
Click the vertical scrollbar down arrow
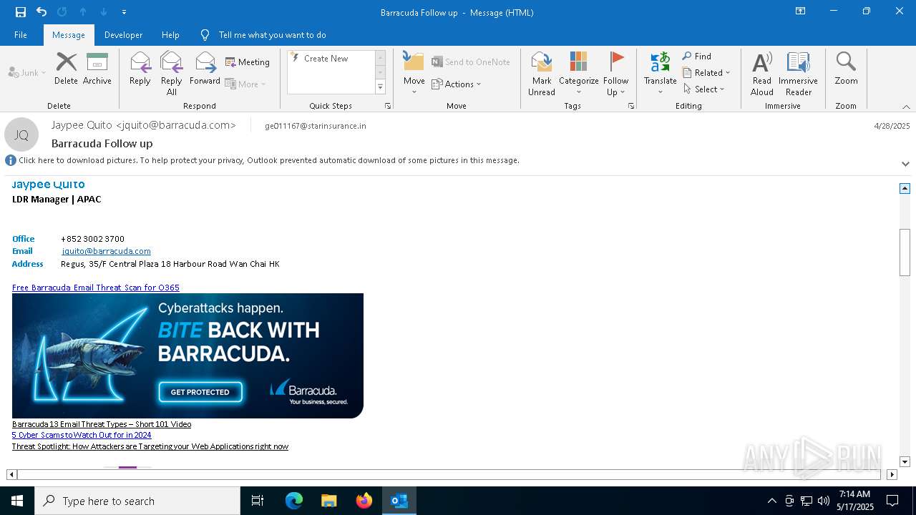(905, 462)
